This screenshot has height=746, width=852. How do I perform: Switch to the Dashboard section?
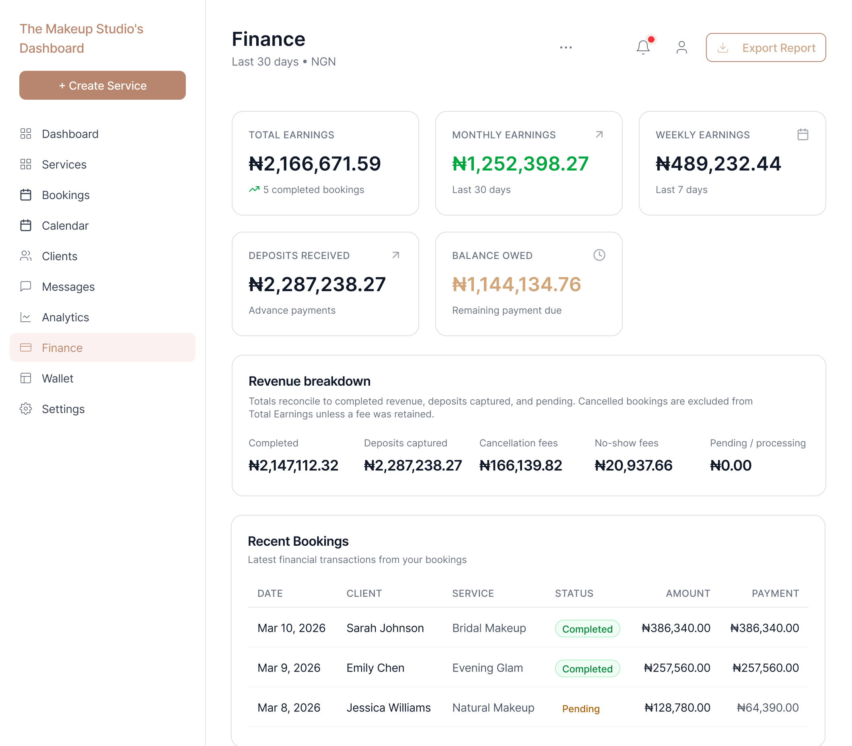(70, 134)
